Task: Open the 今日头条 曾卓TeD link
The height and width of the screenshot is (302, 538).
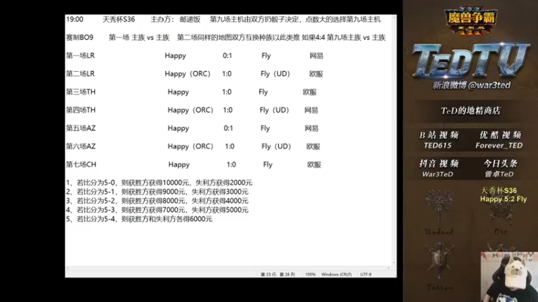Action: tap(500, 168)
